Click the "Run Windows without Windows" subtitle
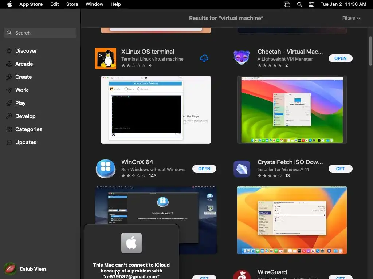The height and width of the screenshot is (279, 373). point(153,169)
